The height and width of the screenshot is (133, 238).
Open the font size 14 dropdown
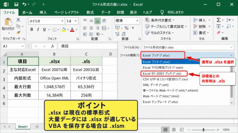point(75,21)
